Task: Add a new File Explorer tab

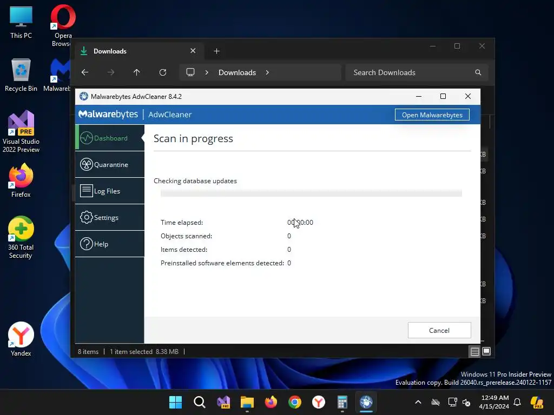Action: click(x=216, y=51)
